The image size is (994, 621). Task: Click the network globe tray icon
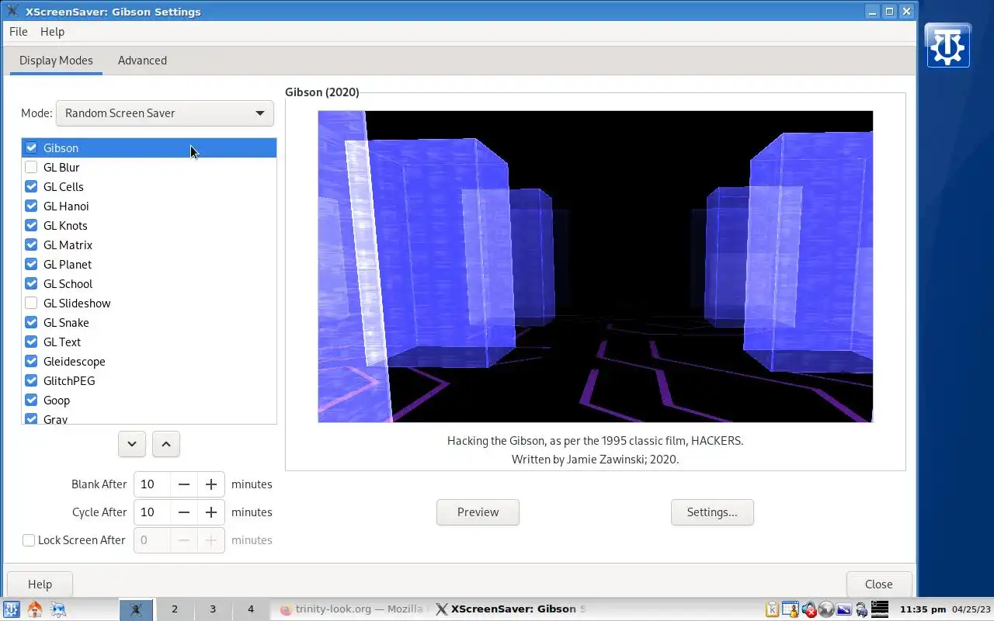826,609
